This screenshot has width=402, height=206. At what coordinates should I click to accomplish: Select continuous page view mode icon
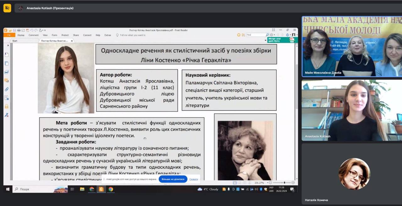pyautogui.click(x=239, y=183)
